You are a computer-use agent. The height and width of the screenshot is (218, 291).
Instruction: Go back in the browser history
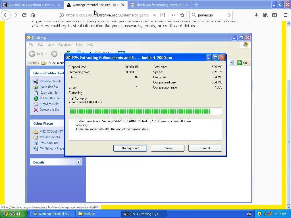click(6, 15)
